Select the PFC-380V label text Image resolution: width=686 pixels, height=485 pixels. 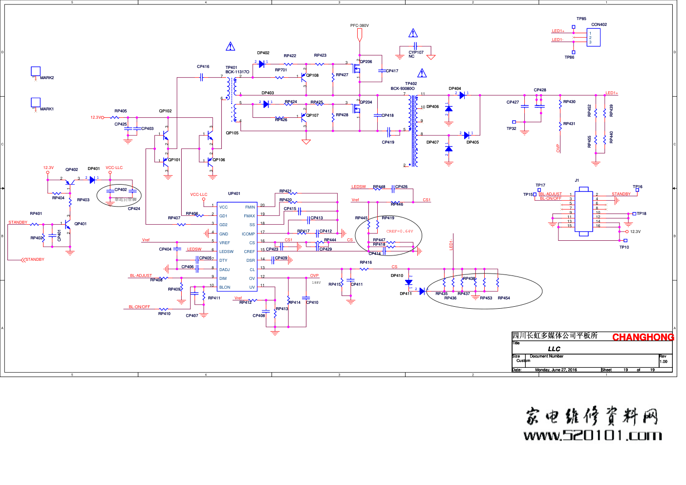360,25
